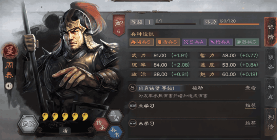Switch to the 加点 tab

tap(271, 92)
